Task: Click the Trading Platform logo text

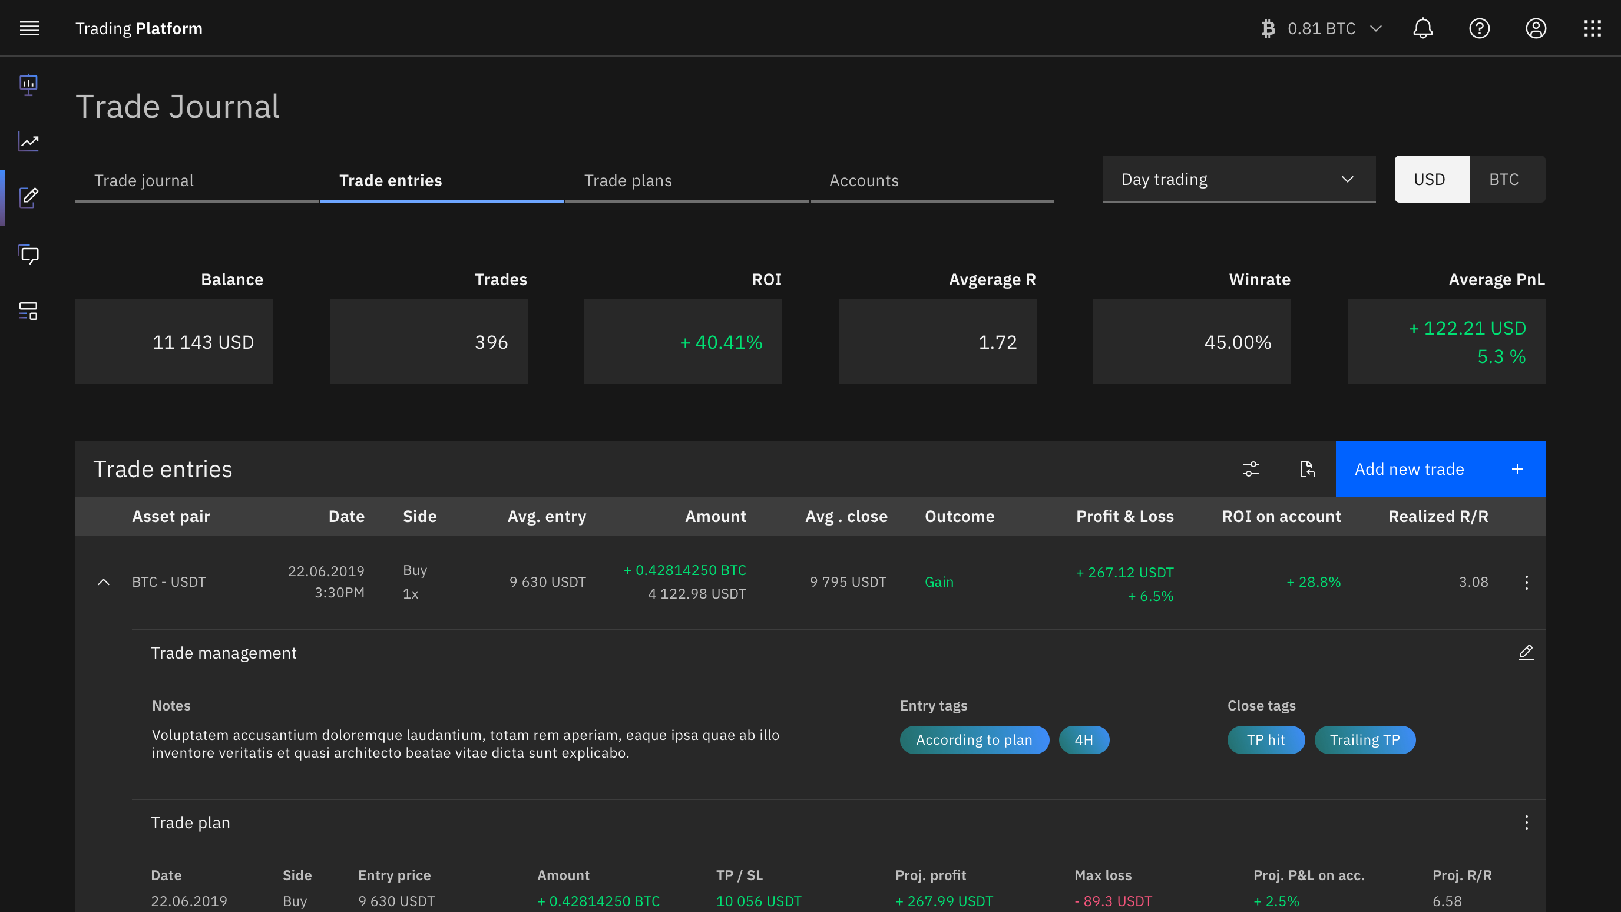Action: coord(139,28)
